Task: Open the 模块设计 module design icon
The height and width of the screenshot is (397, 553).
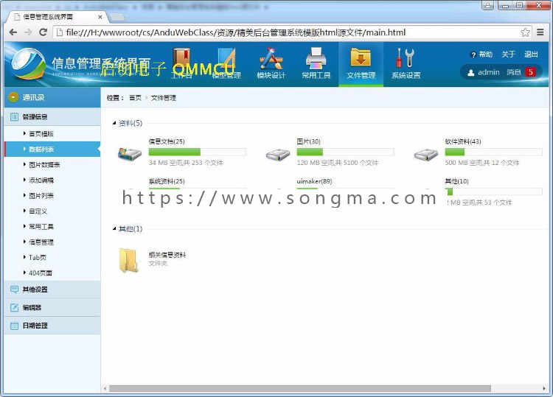Action: [271, 58]
